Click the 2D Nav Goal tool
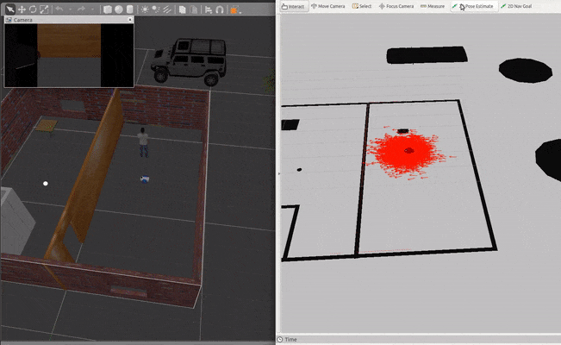Screen dimensions: 561x345 tap(516, 6)
